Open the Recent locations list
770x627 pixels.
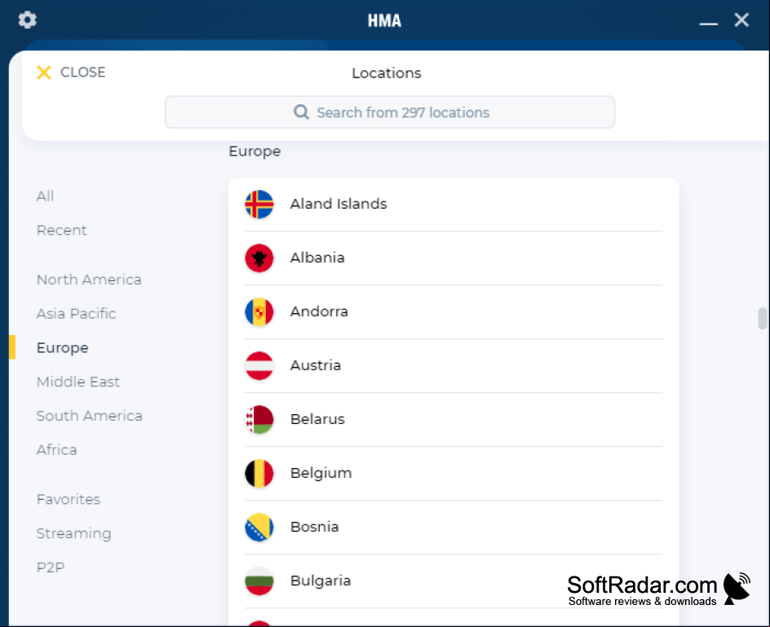click(x=61, y=230)
